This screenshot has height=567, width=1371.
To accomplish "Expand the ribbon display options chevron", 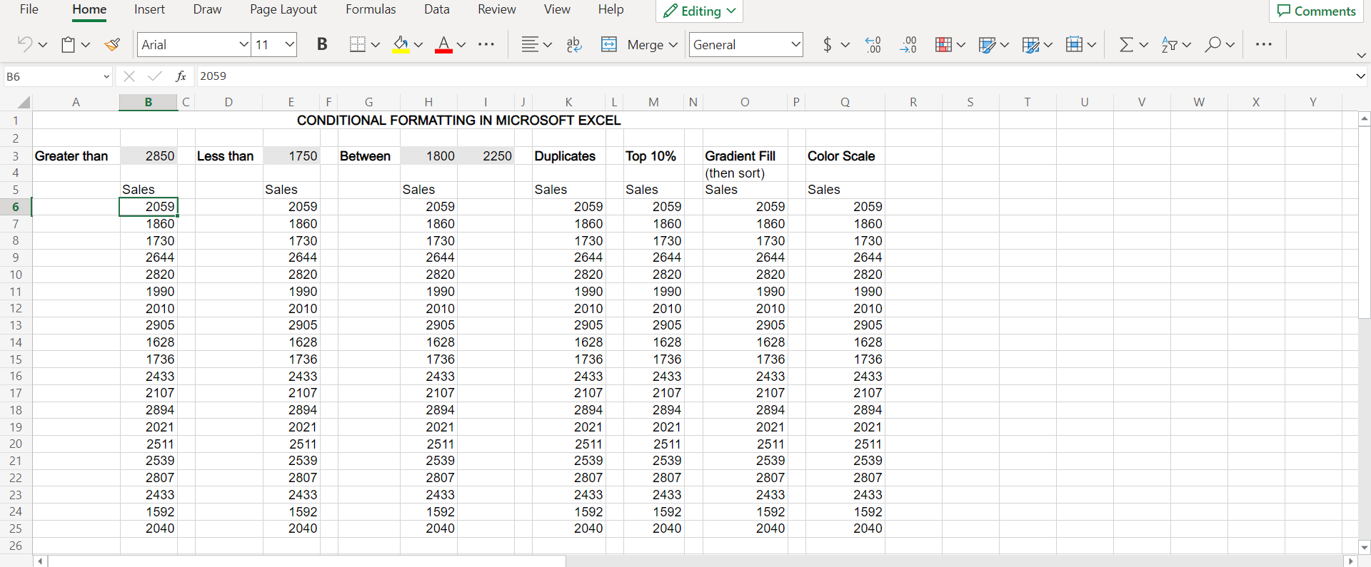I will tap(1361, 55).
